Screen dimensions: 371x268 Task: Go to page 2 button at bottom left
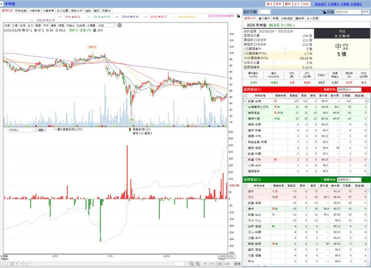pos(8,264)
